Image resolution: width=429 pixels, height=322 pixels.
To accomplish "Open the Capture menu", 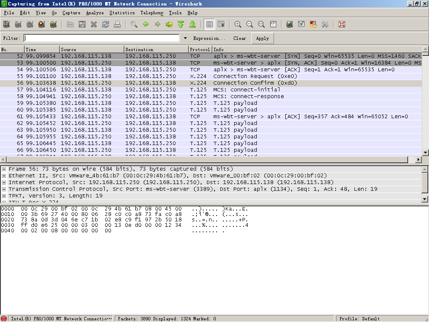I will pos(71,13).
